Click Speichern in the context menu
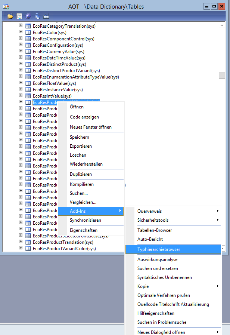Image resolution: width=230 pixels, height=335 pixels. click(x=91, y=137)
